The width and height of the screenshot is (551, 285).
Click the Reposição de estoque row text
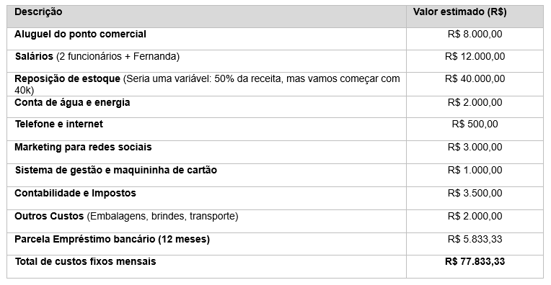point(207,84)
